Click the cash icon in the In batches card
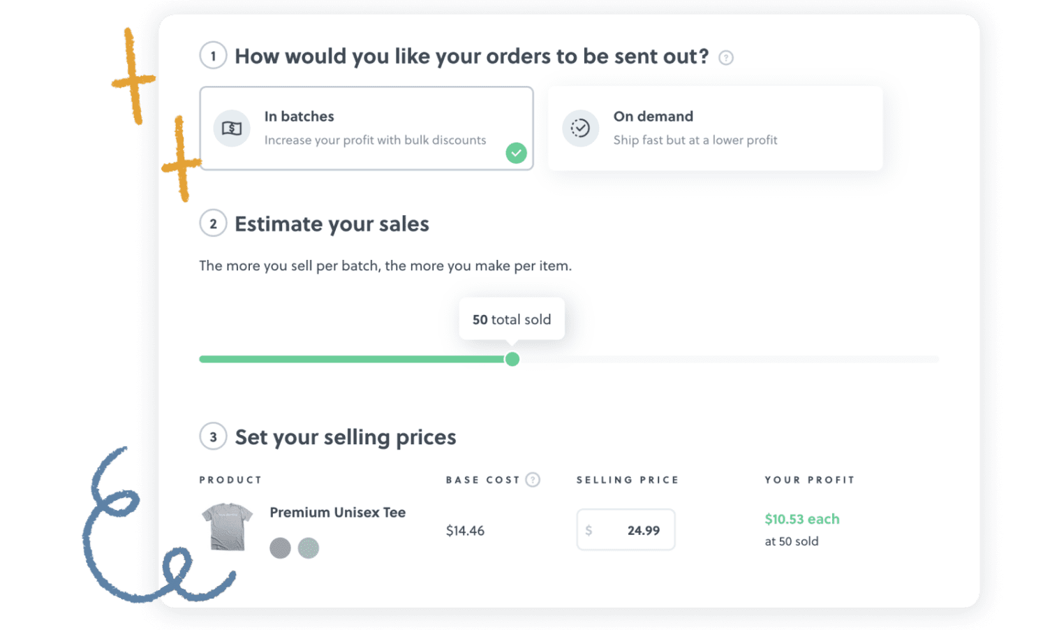 [232, 129]
